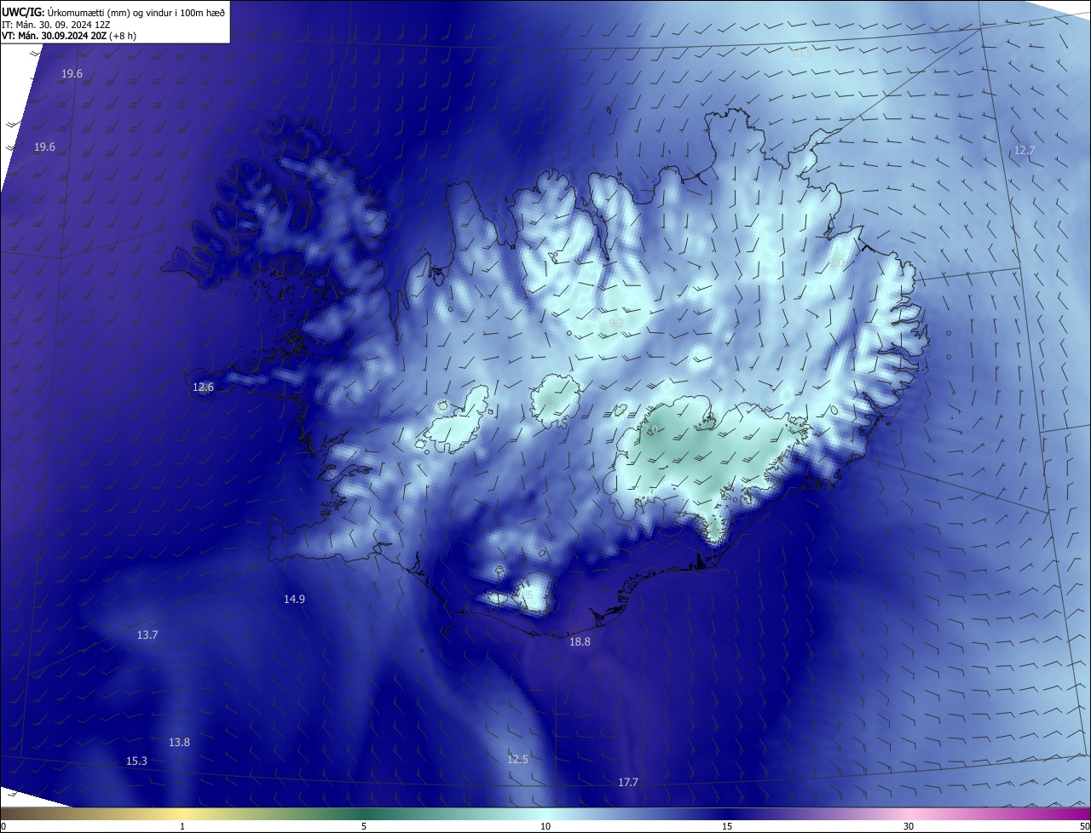The width and height of the screenshot is (1091, 833).
Task: Click the 13.8 value on the map
Action: [x=179, y=743]
